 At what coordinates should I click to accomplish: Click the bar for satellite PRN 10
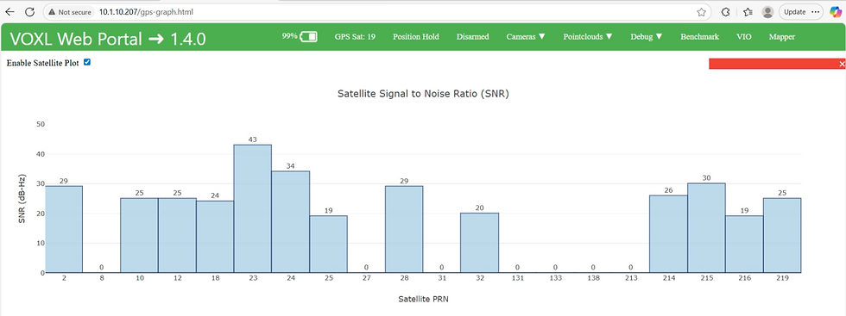[x=139, y=235]
